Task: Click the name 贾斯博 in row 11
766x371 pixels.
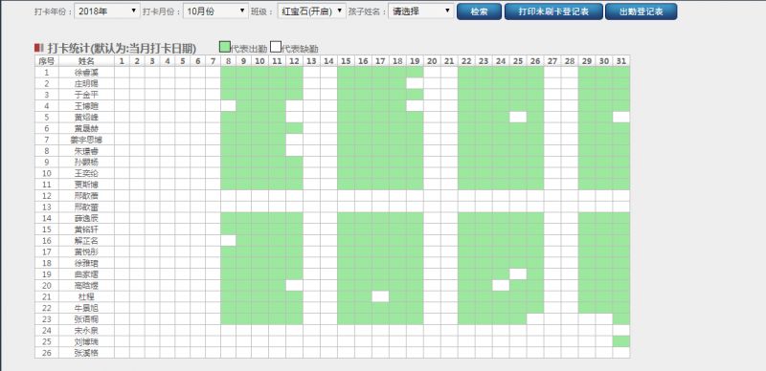Action: click(x=86, y=185)
